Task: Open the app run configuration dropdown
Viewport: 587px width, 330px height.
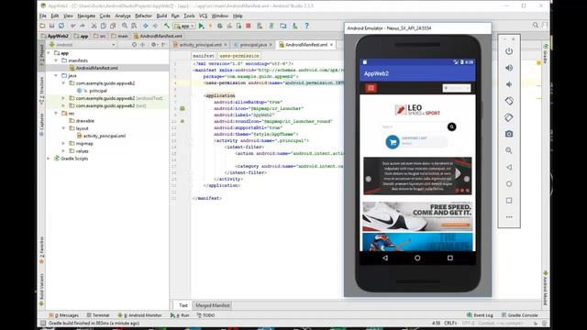Action: coord(184,26)
